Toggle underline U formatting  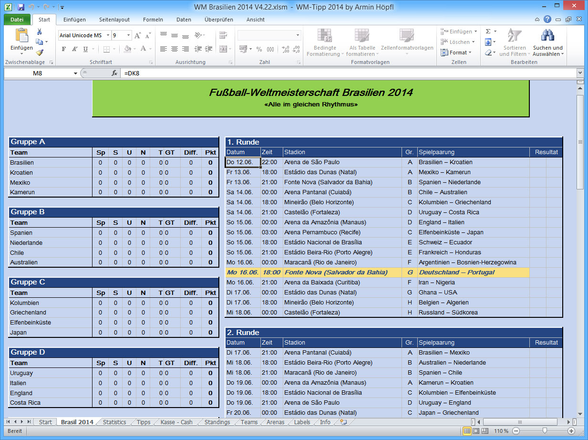coord(85,49)
